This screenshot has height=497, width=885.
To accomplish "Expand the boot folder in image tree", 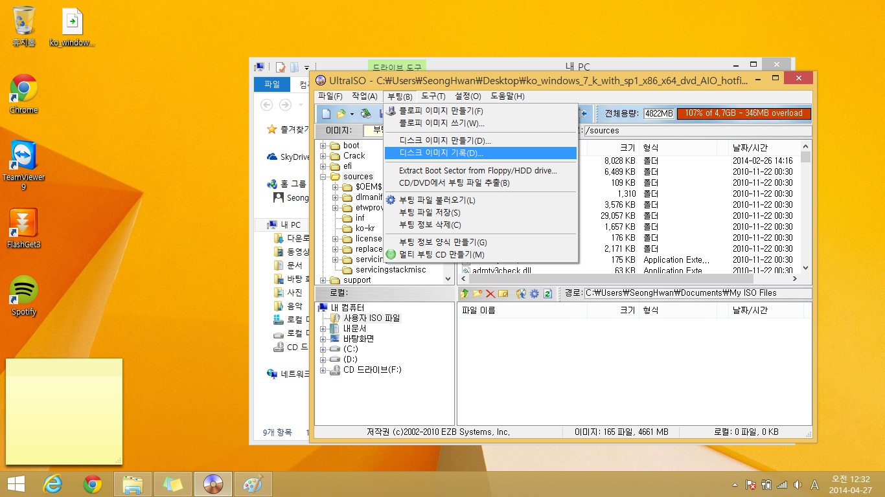I will (x=323, y=146).
